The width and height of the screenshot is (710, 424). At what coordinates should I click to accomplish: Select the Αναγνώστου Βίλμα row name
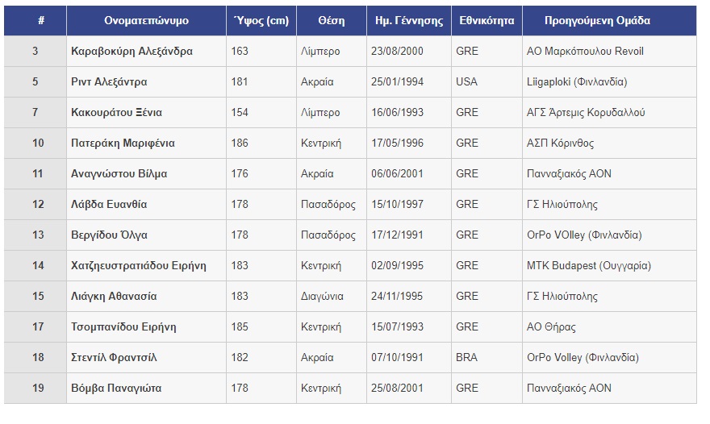pyautogui.click(x=119, y=174)
